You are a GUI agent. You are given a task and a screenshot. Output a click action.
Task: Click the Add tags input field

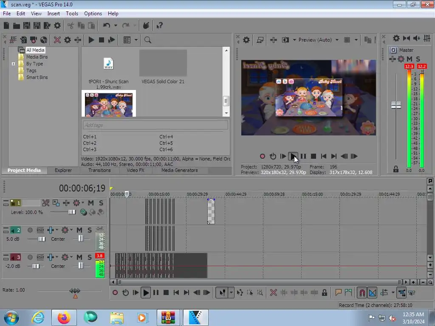coord(155,125)
